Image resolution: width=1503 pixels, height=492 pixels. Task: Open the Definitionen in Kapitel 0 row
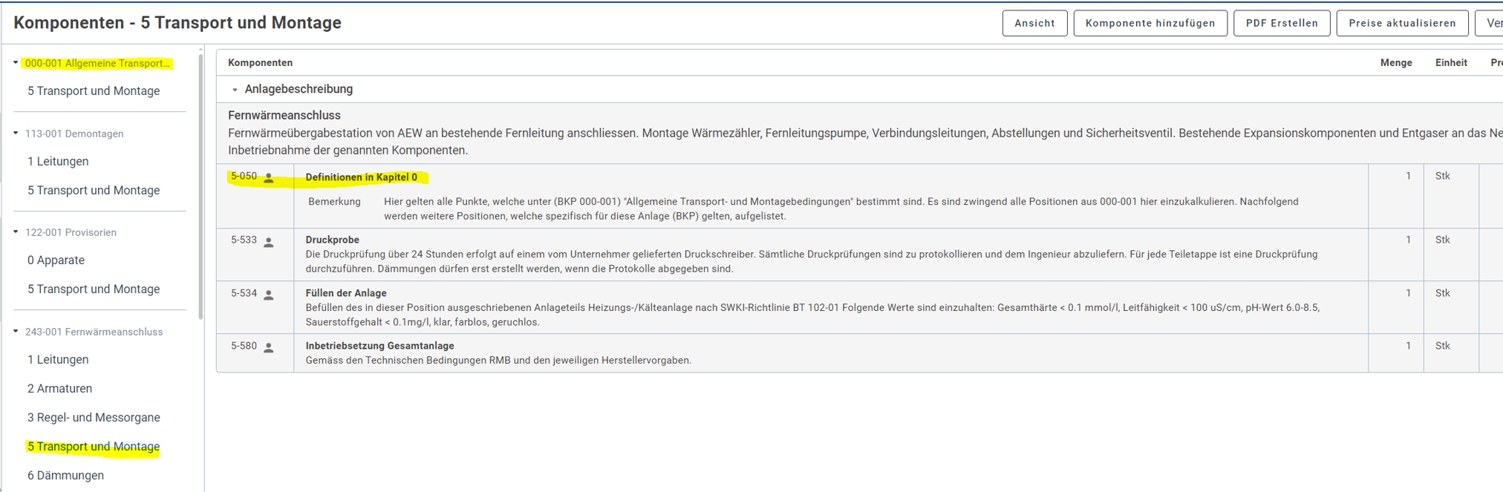pos(361,177)
